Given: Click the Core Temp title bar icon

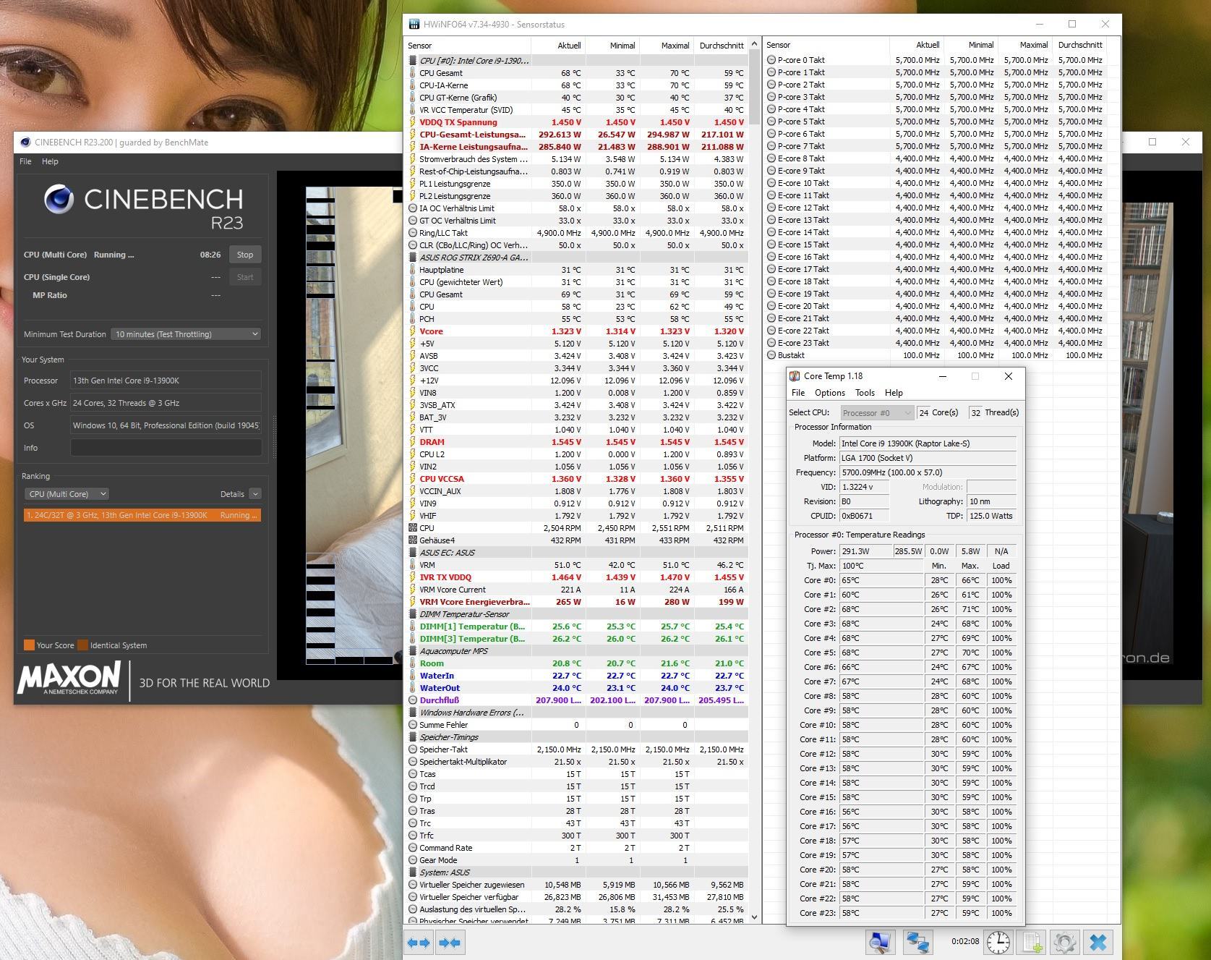Looking at the screenshot, I should (x=795, y=376).
